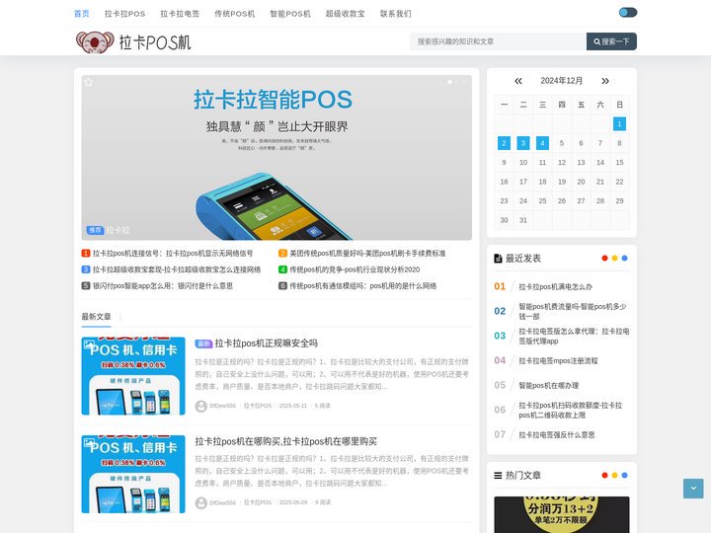Open article 美团传统pos机质量好吗 ranked 2
Screen dimensions: 711x533
point(367,254)
